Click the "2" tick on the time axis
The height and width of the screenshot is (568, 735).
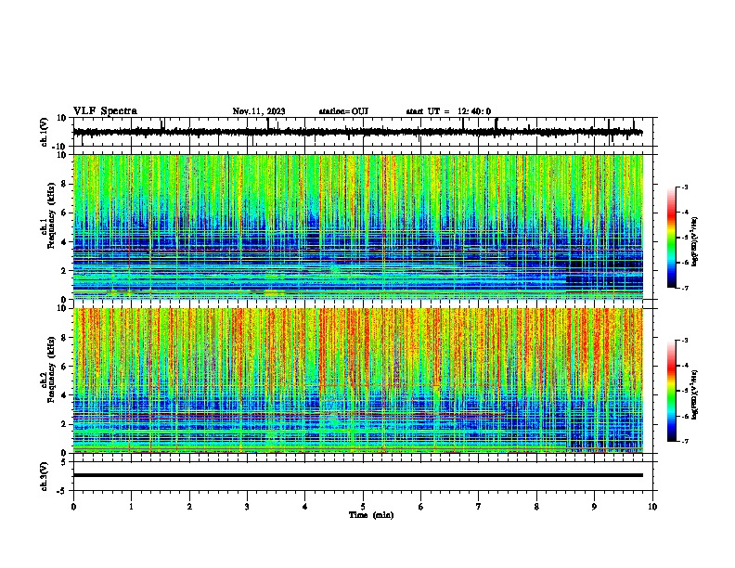189,507
